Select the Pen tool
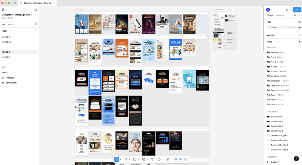Image resolution: width=302 pixels, height=165 pixels. tap(144, 159)
